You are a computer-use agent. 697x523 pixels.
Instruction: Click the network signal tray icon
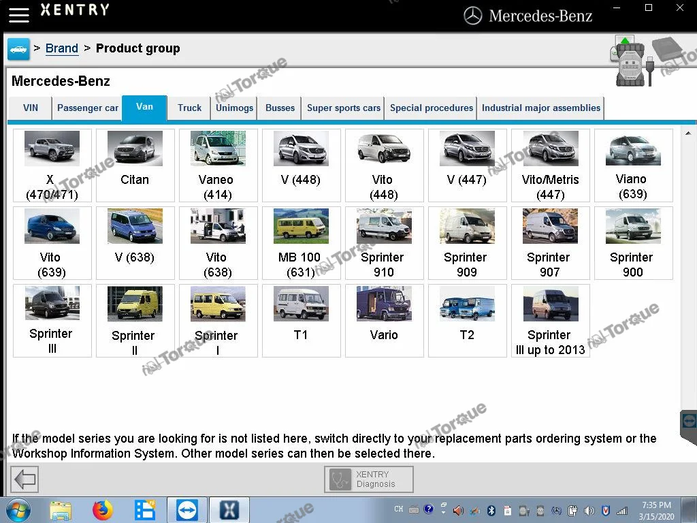click(622, 511)
